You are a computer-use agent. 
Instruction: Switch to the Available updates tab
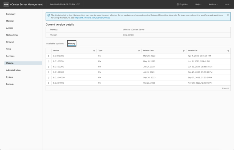pyautogui.click(x=55, y=44)
